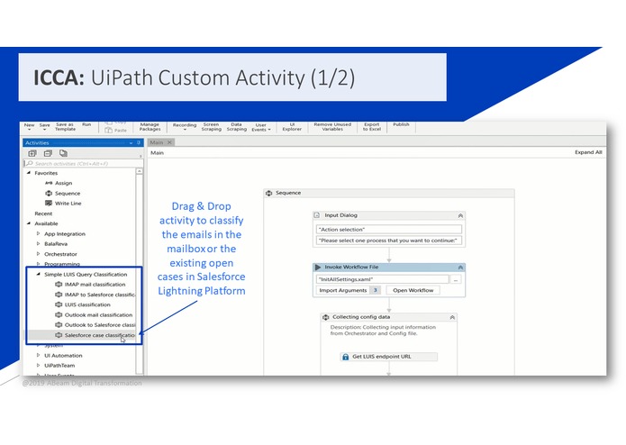626x445 pixels.
Task: Click the Collecting config data sequence icon
Action: [x=326, y=317]
